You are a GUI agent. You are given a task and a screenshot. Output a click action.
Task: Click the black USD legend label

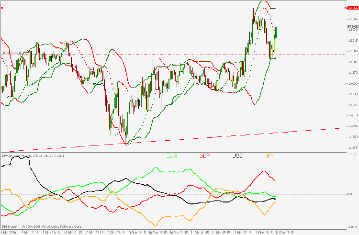(x=238, y=156)
